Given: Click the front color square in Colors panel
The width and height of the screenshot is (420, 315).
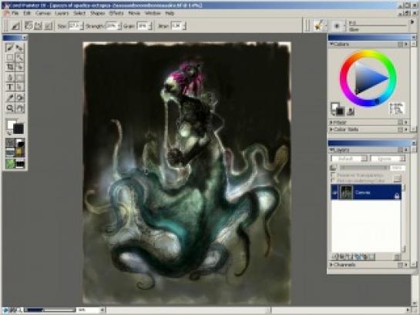Looking at the screenshot, I should (334, 107).
